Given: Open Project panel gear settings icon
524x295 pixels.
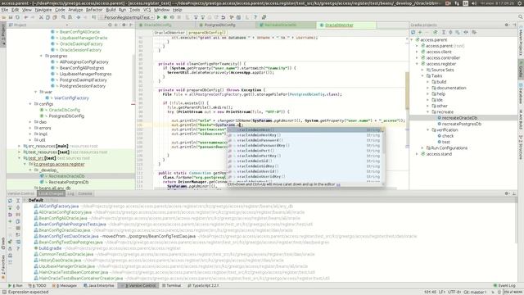Looking at the screenshot, I should 124,25.
